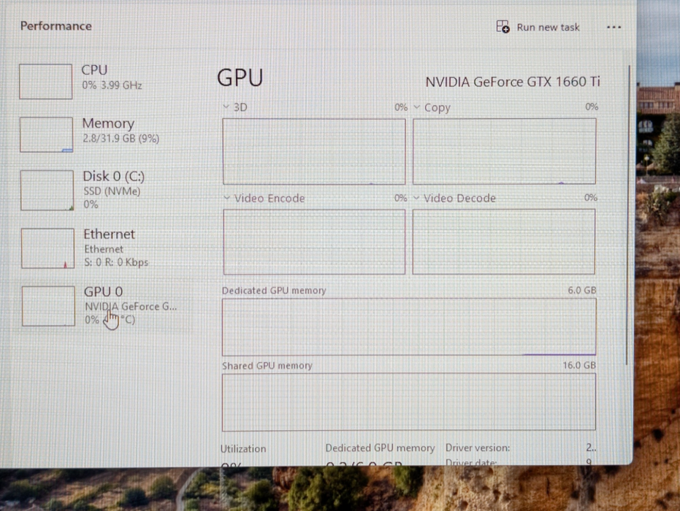Click the Performance page heading
This screenshot has height=511, width=680.
coord(56,26)
